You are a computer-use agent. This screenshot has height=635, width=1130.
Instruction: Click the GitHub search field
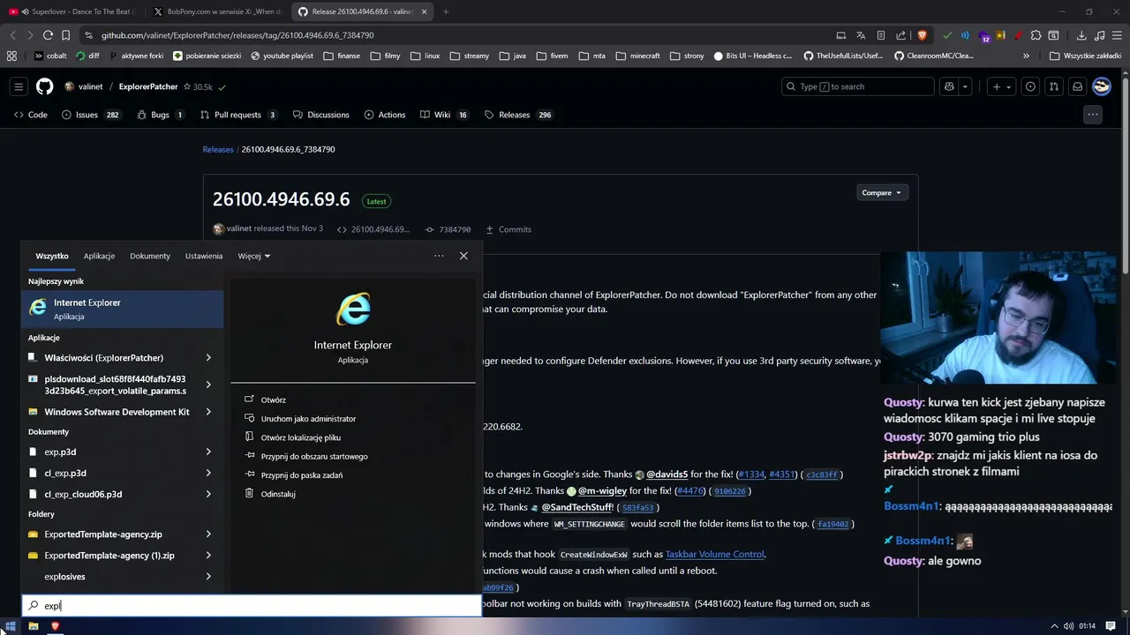(857, 86)
